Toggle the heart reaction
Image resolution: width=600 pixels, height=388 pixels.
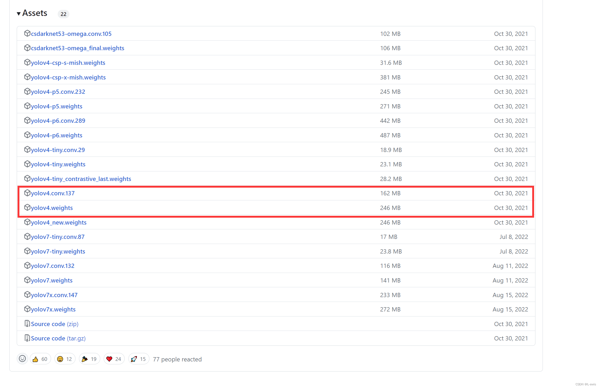click(114, 359)
